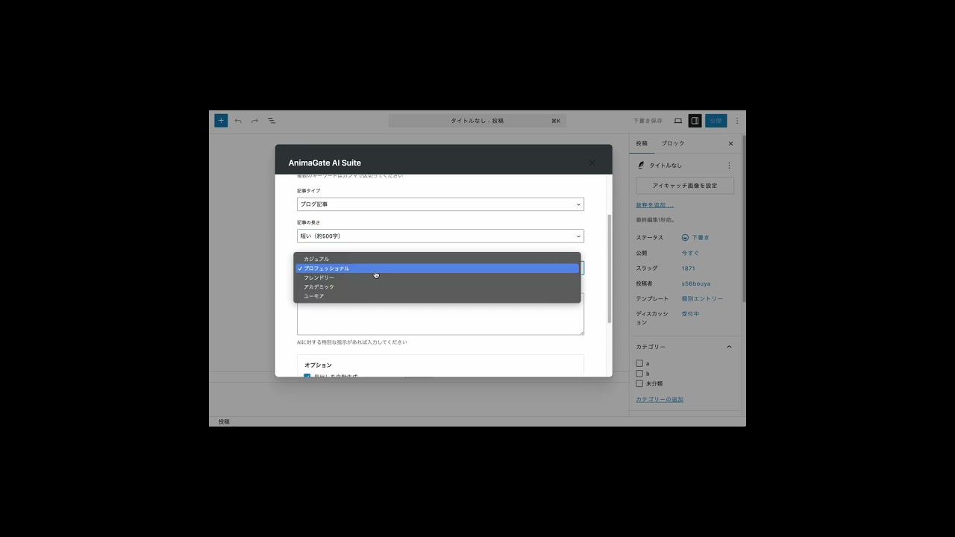Select カジュアル from tone list
The image size is (955, 537).
437,259
